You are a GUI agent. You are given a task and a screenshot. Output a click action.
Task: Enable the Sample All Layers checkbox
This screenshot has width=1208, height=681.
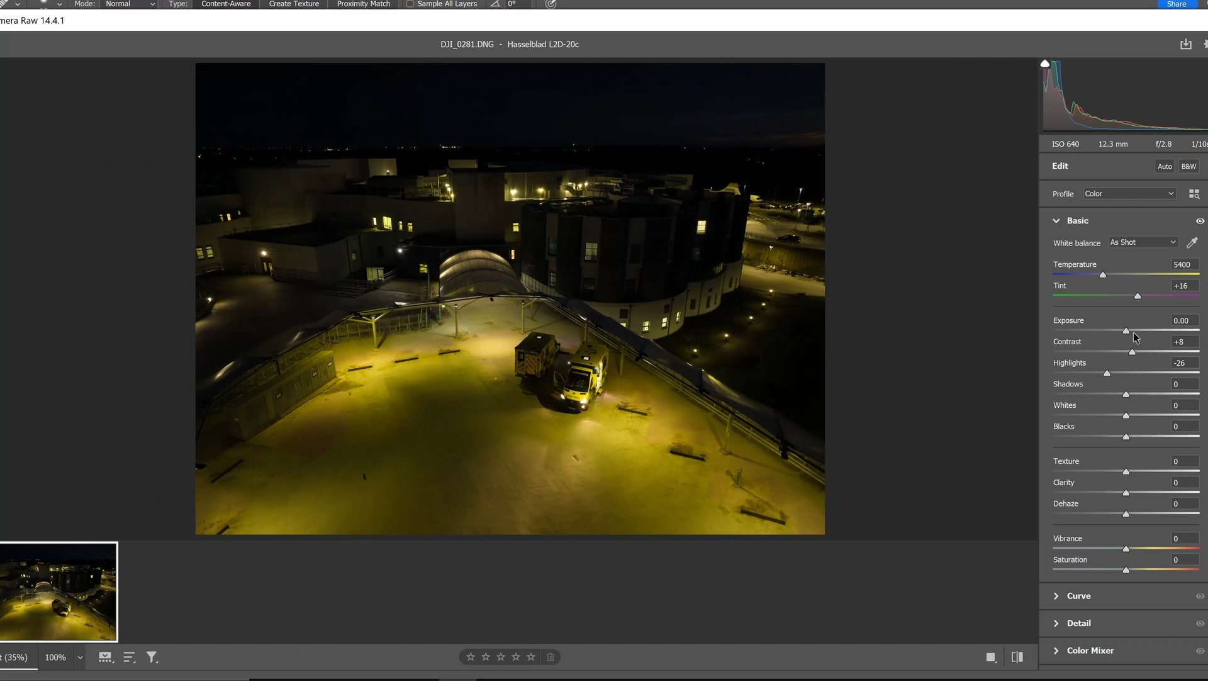click(x=410, y=4)
